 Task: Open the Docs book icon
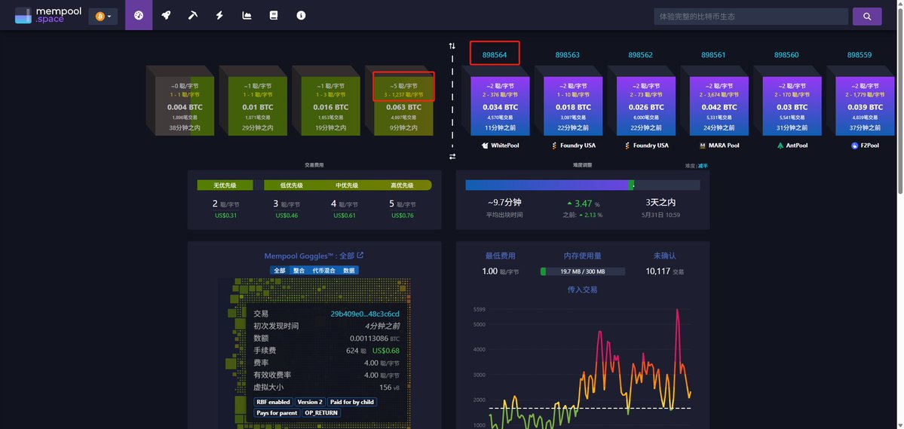click(x=274, y=16)
